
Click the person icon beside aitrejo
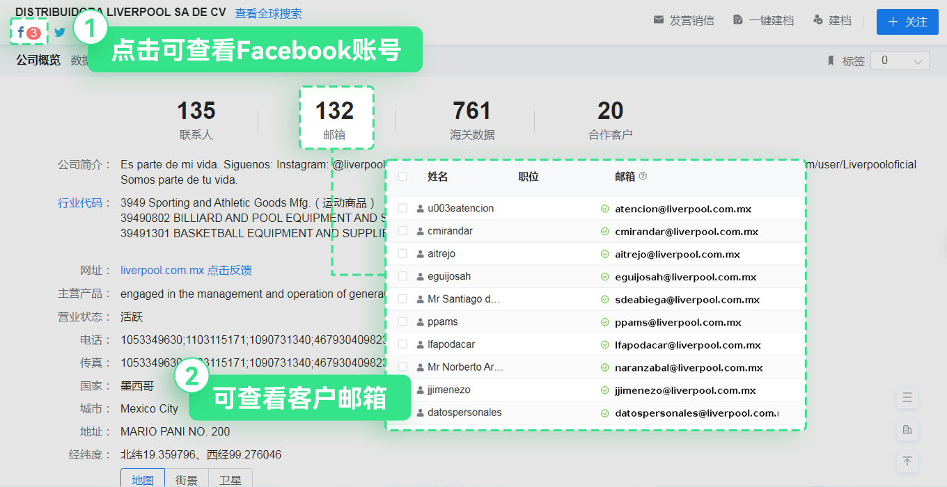click(x=420, y=254)
